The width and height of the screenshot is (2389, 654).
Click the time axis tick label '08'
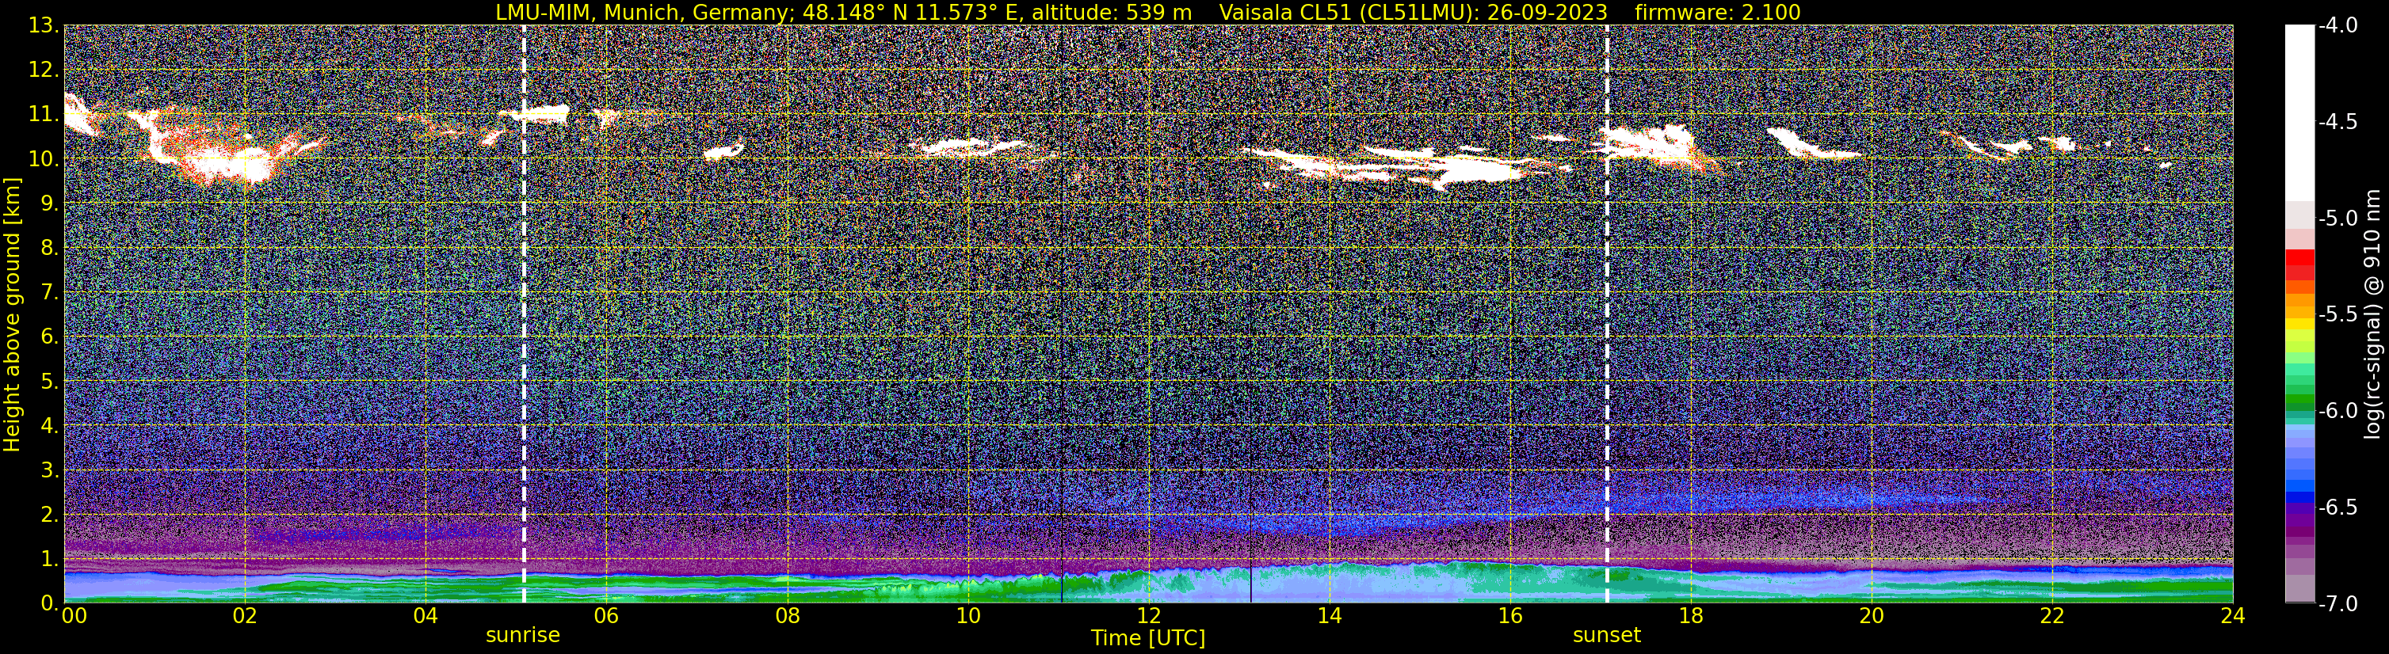coord(787,616)
